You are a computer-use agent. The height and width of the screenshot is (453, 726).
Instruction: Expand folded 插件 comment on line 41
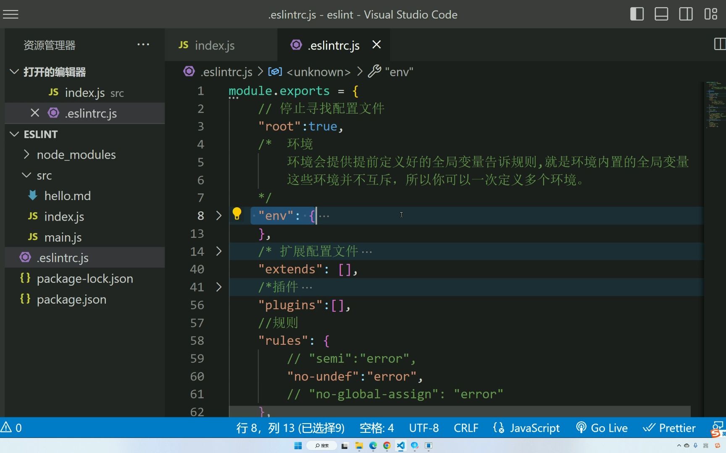[218, 287]
